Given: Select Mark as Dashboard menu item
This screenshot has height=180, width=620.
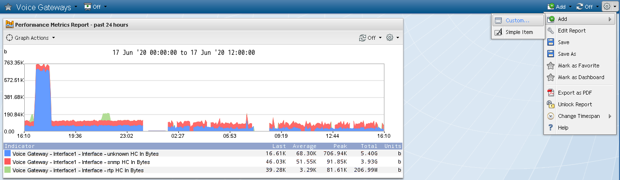Looking at the screenshot, I should (x=579, y=77).
